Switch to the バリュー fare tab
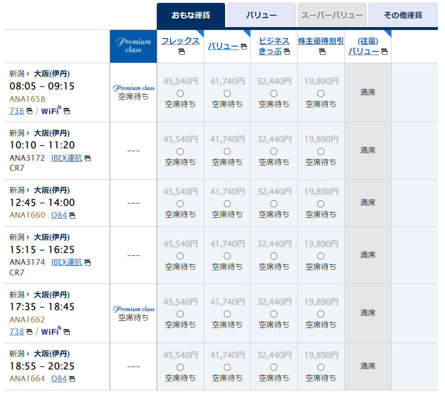The image size is (445, 397). [x=261, y=15]
